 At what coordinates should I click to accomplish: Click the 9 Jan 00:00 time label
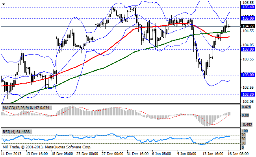(187, 154)
